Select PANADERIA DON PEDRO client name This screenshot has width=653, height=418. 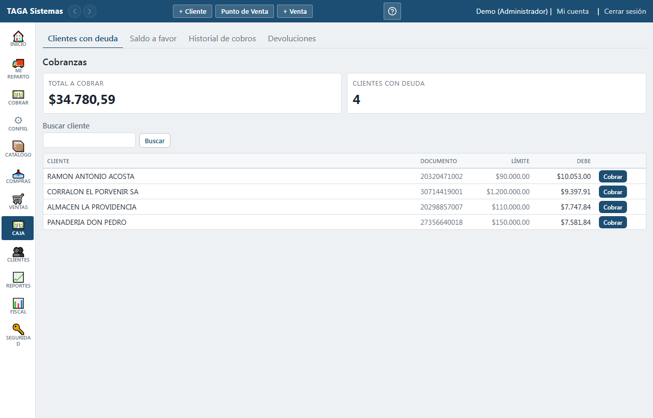tap(87, 222)
